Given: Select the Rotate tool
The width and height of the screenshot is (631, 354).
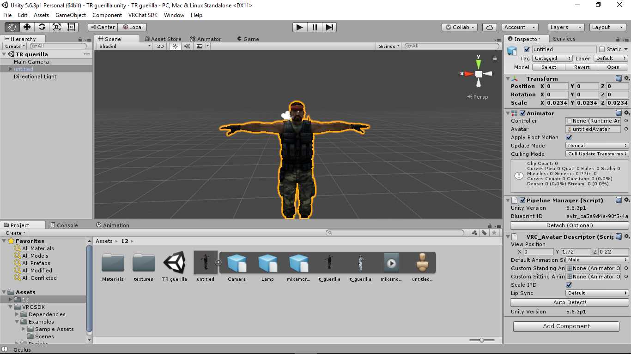Looking at the screenshot, I should coord(42,27).
